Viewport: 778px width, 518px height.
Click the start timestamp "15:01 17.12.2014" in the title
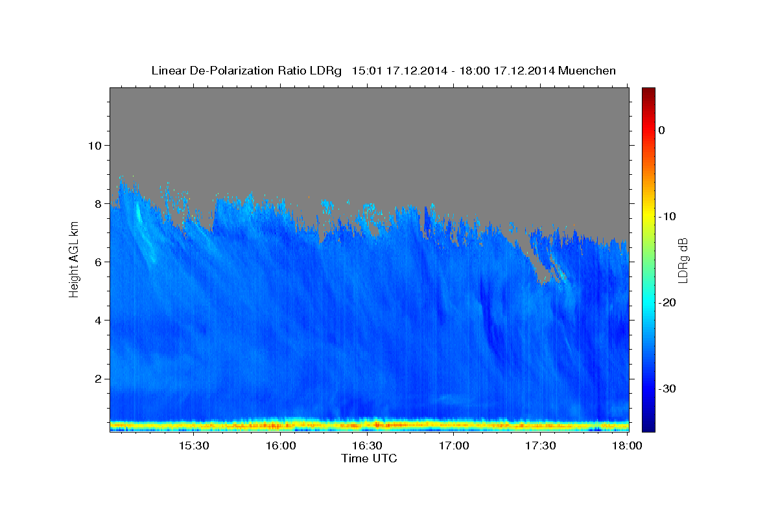click(x=399, y=71)
